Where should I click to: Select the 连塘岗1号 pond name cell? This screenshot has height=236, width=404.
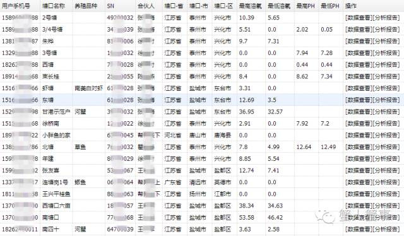pos(55,182)
